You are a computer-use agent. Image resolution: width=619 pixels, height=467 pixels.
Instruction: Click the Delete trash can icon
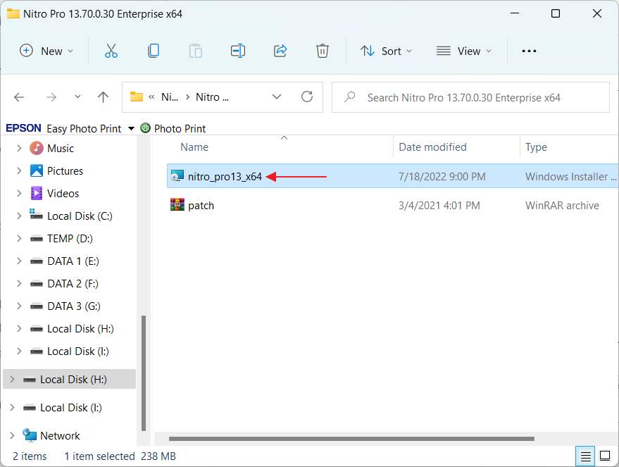pyautogui.click(x=322, y=51)
